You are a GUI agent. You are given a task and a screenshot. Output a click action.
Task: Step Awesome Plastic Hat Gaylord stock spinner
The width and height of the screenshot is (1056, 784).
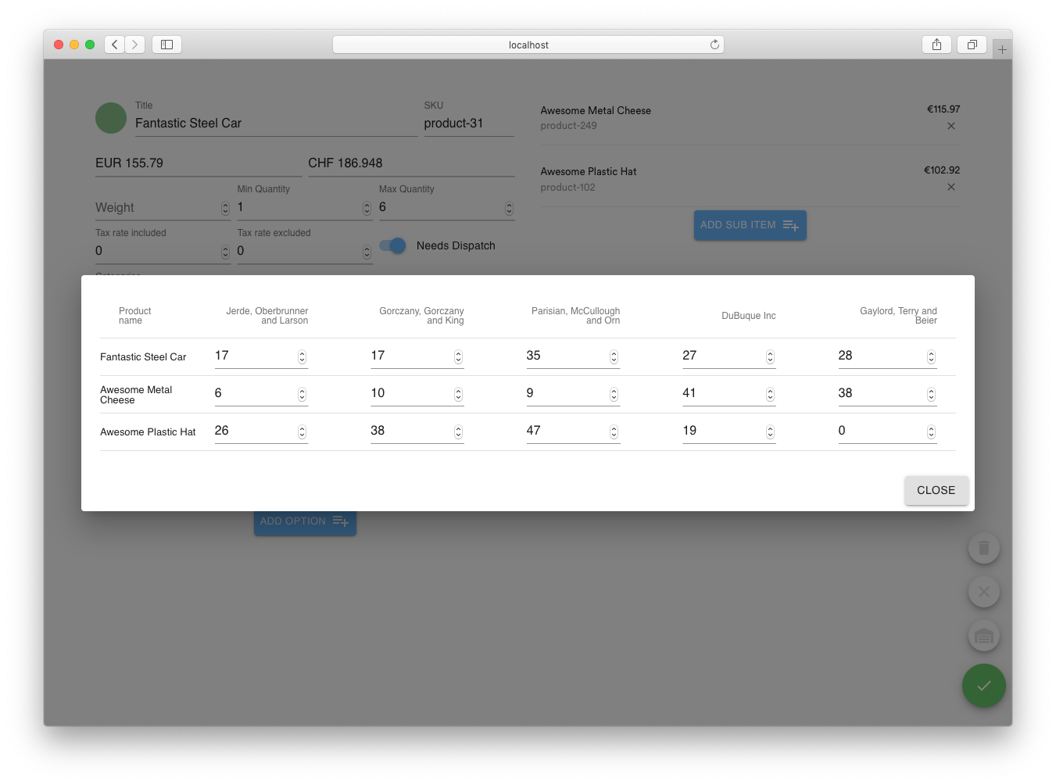931,432
